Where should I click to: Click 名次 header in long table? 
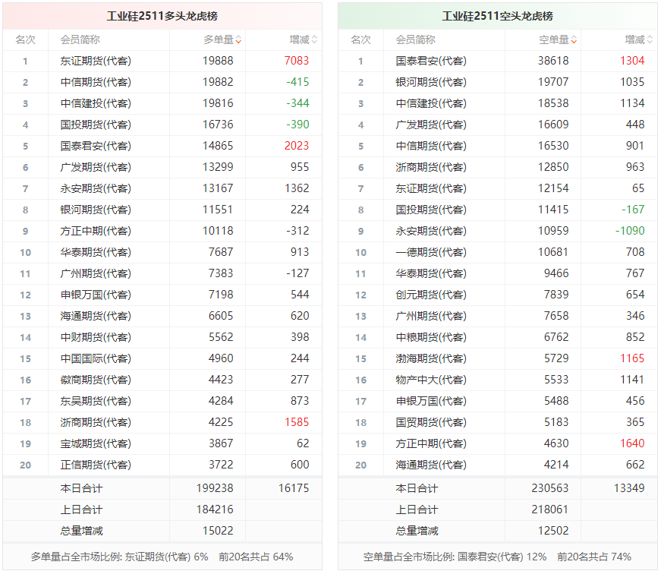(x=25, y=40)
